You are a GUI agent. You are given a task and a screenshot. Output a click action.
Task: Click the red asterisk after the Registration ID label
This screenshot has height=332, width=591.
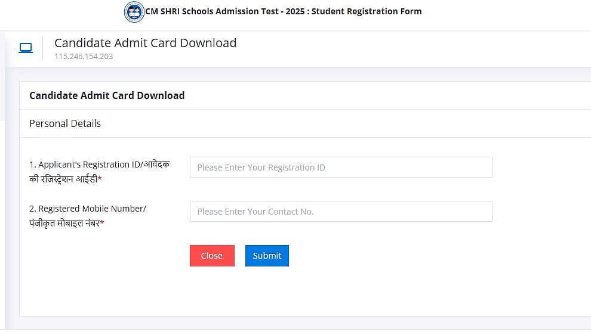100,179
